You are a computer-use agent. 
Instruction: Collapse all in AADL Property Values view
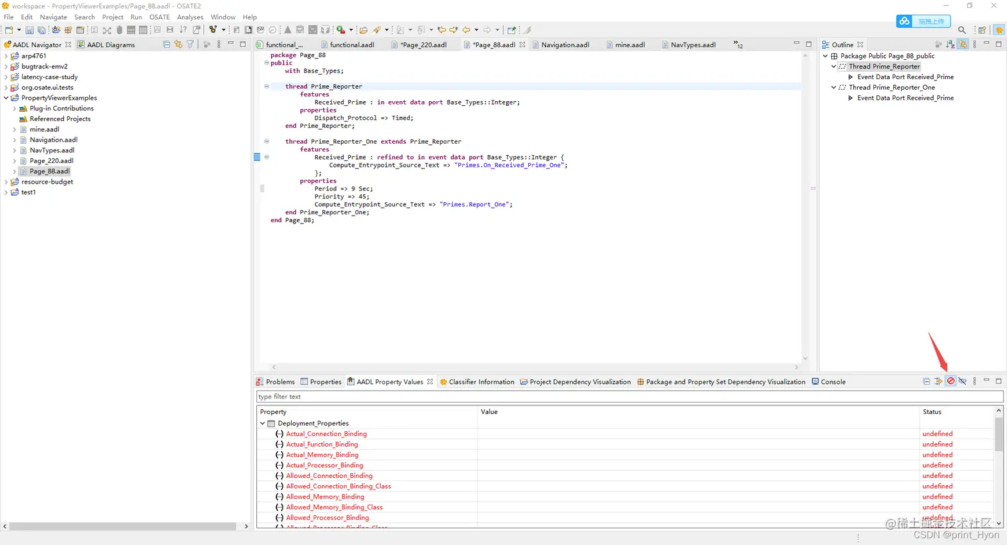[926, 381]
